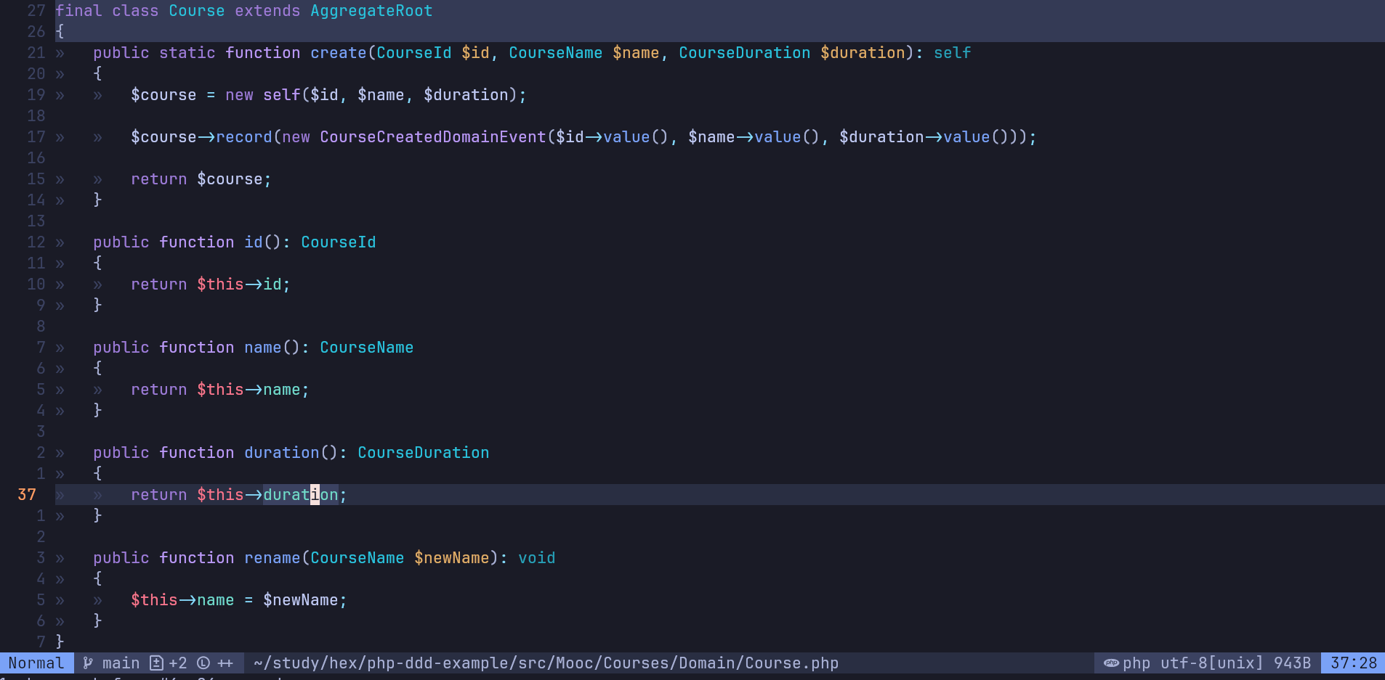Click the git diff changes icon before +2
Viewport: 1385px width, 680px height.
(x=156, y=663)
